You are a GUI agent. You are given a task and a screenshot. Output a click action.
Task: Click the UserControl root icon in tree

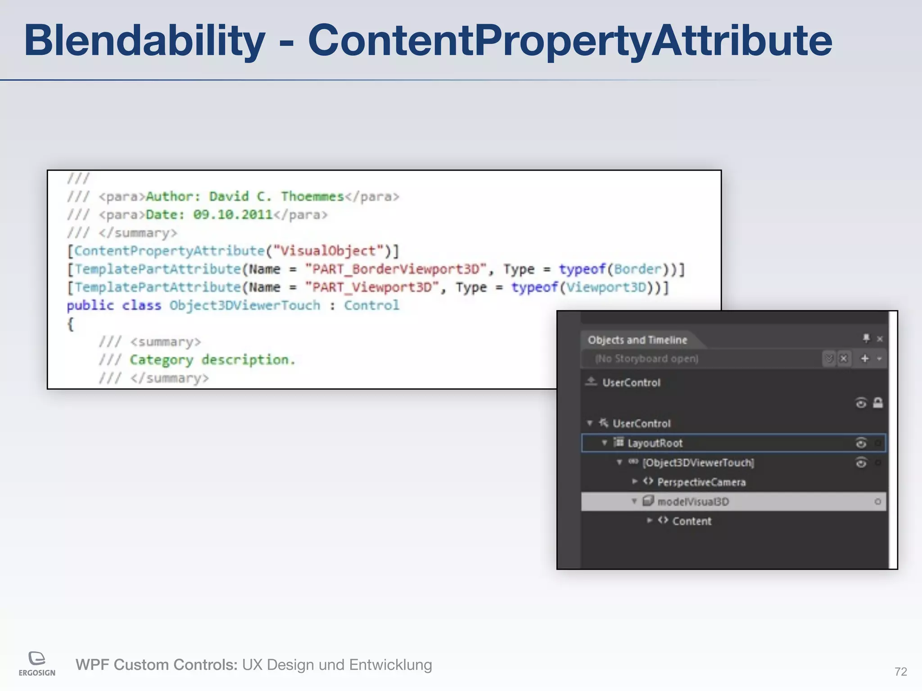click(x=604, y=423)
